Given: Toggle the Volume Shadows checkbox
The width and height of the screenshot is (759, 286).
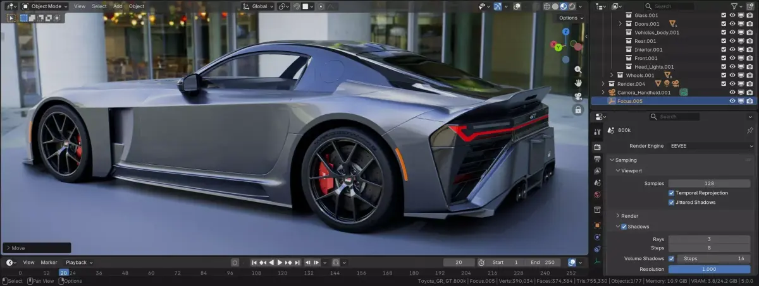Looking at the screenshot, I should click(x=671, y=258).
